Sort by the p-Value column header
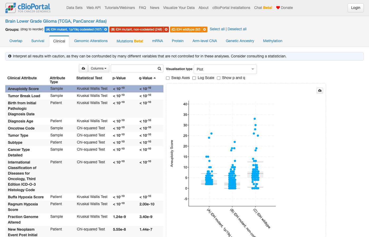369x237 pixels. coord(119,78)
